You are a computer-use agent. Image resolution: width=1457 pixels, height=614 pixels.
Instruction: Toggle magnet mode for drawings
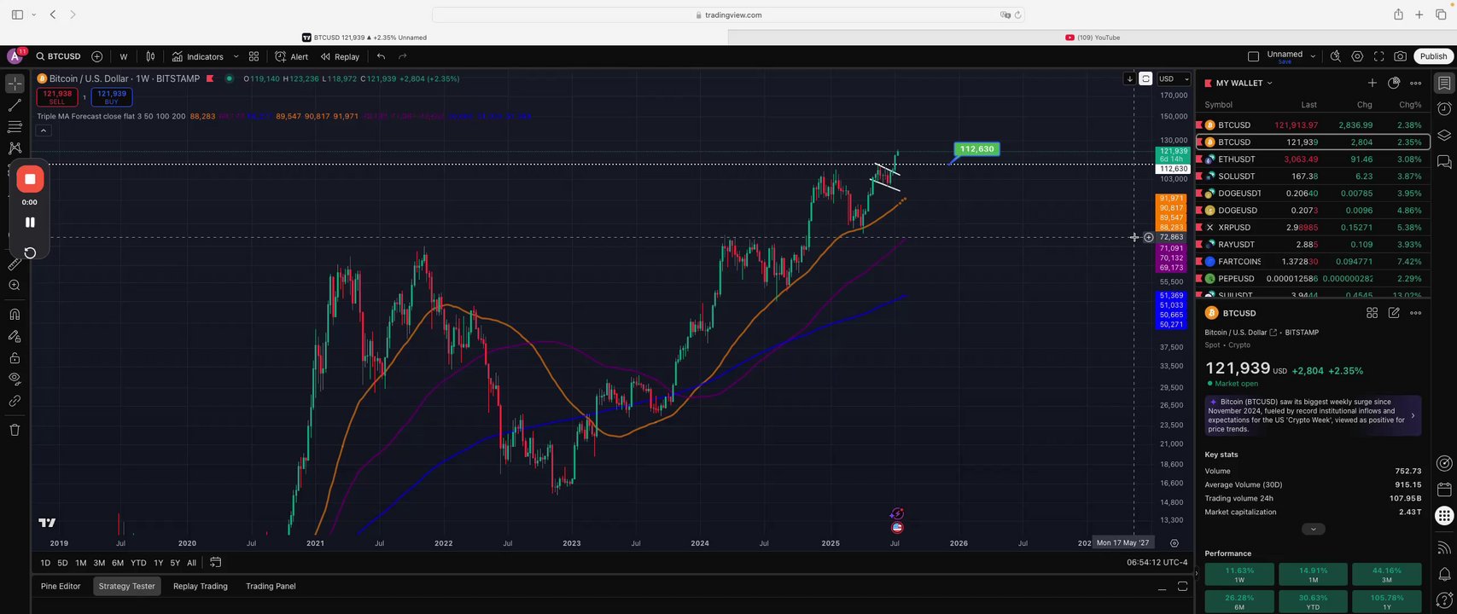pyautogui.click(x=15, y=315)
